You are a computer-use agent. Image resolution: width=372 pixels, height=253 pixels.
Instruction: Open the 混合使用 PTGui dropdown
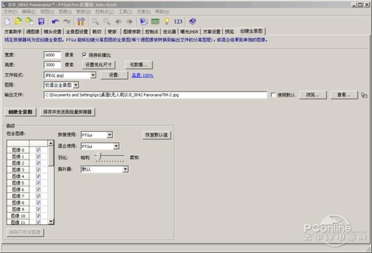click(116, 146)
